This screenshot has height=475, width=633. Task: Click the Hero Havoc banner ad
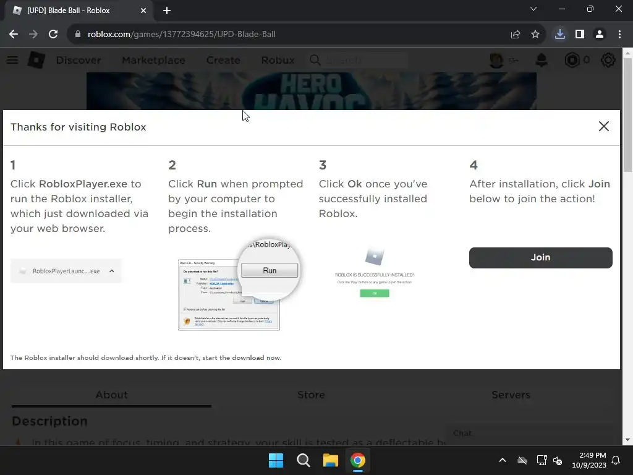[x=312, y=92]
